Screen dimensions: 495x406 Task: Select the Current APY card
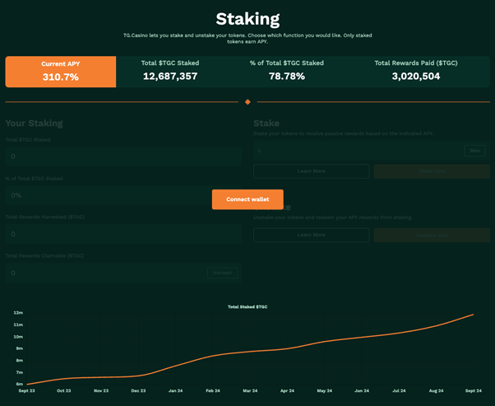tap(61, 72)
